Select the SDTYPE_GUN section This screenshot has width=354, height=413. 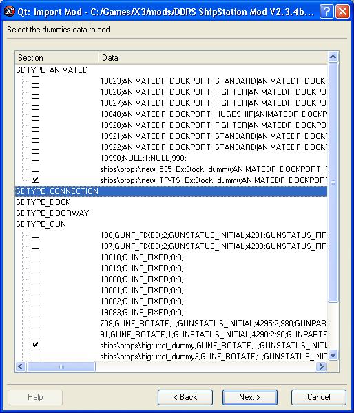[x=41, y=224]
